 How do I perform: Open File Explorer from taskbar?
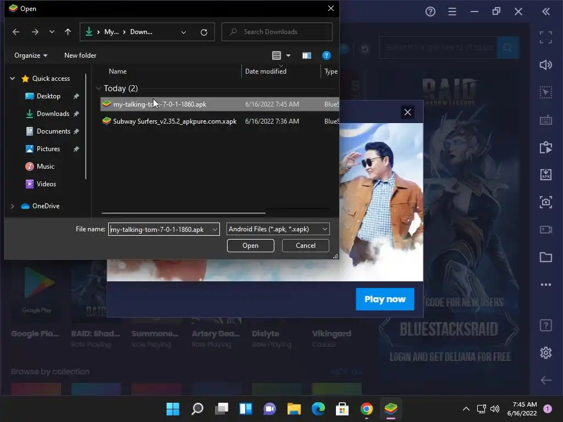pyautogui.click(x=294, y=409)
